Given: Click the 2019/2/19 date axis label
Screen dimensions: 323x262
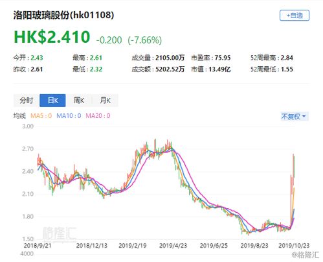Looking at the screenshot, I should (x=133, y=246).
